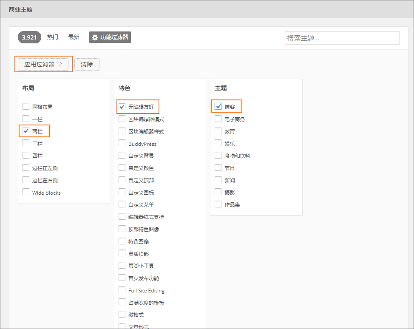This screenshot has height=329, width=414.
Task: Check the 区块编辑器模式 checkbox
Action: tap(122, 119)
